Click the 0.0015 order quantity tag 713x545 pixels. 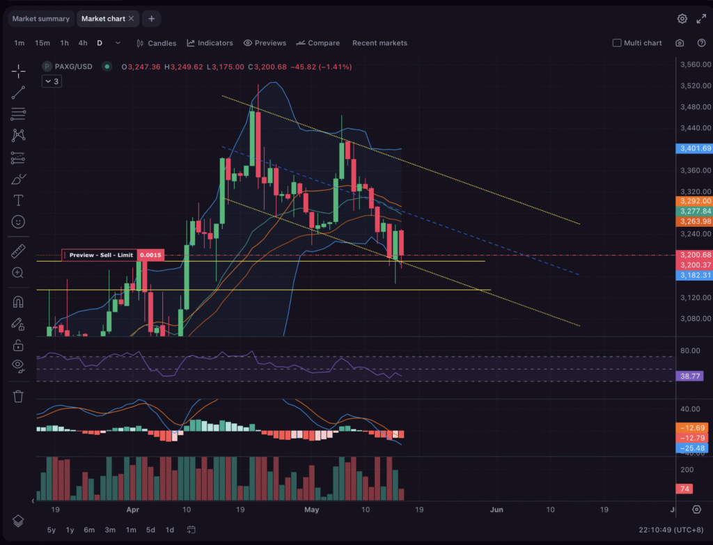150,255
